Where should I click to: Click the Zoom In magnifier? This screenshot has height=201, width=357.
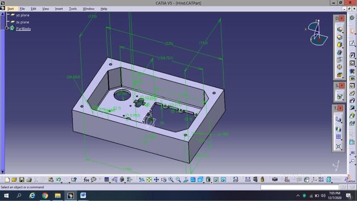[x=171, y=180]
